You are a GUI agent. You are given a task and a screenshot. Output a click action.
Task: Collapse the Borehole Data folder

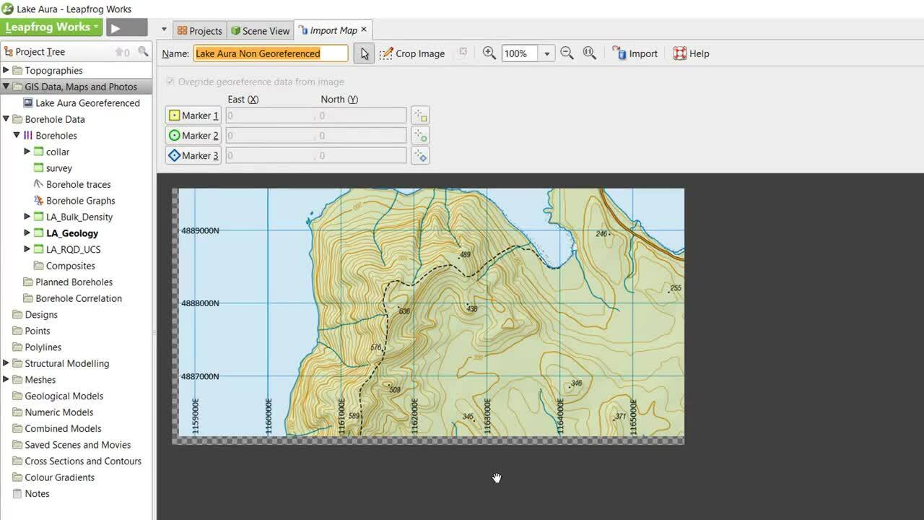pyautogui.click(x=6, y=119)
